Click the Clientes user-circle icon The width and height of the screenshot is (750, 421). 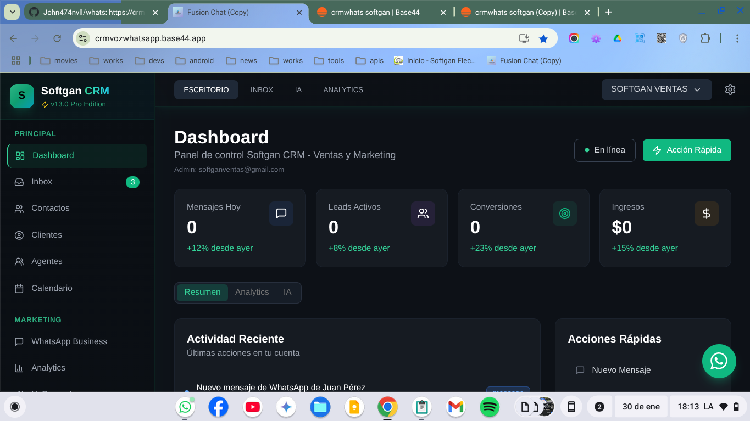click(x=19, y=235)
